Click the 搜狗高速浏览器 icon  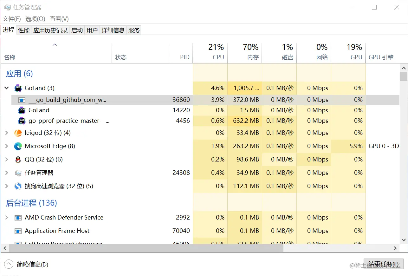click(18, 186)
